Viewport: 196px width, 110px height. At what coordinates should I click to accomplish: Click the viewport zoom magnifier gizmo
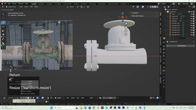pos(126,24)
